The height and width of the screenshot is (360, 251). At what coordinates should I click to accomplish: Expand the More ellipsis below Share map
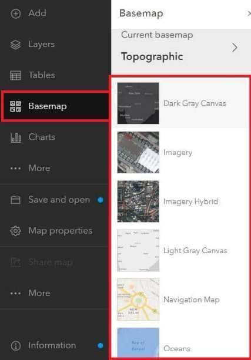(16, 294)
